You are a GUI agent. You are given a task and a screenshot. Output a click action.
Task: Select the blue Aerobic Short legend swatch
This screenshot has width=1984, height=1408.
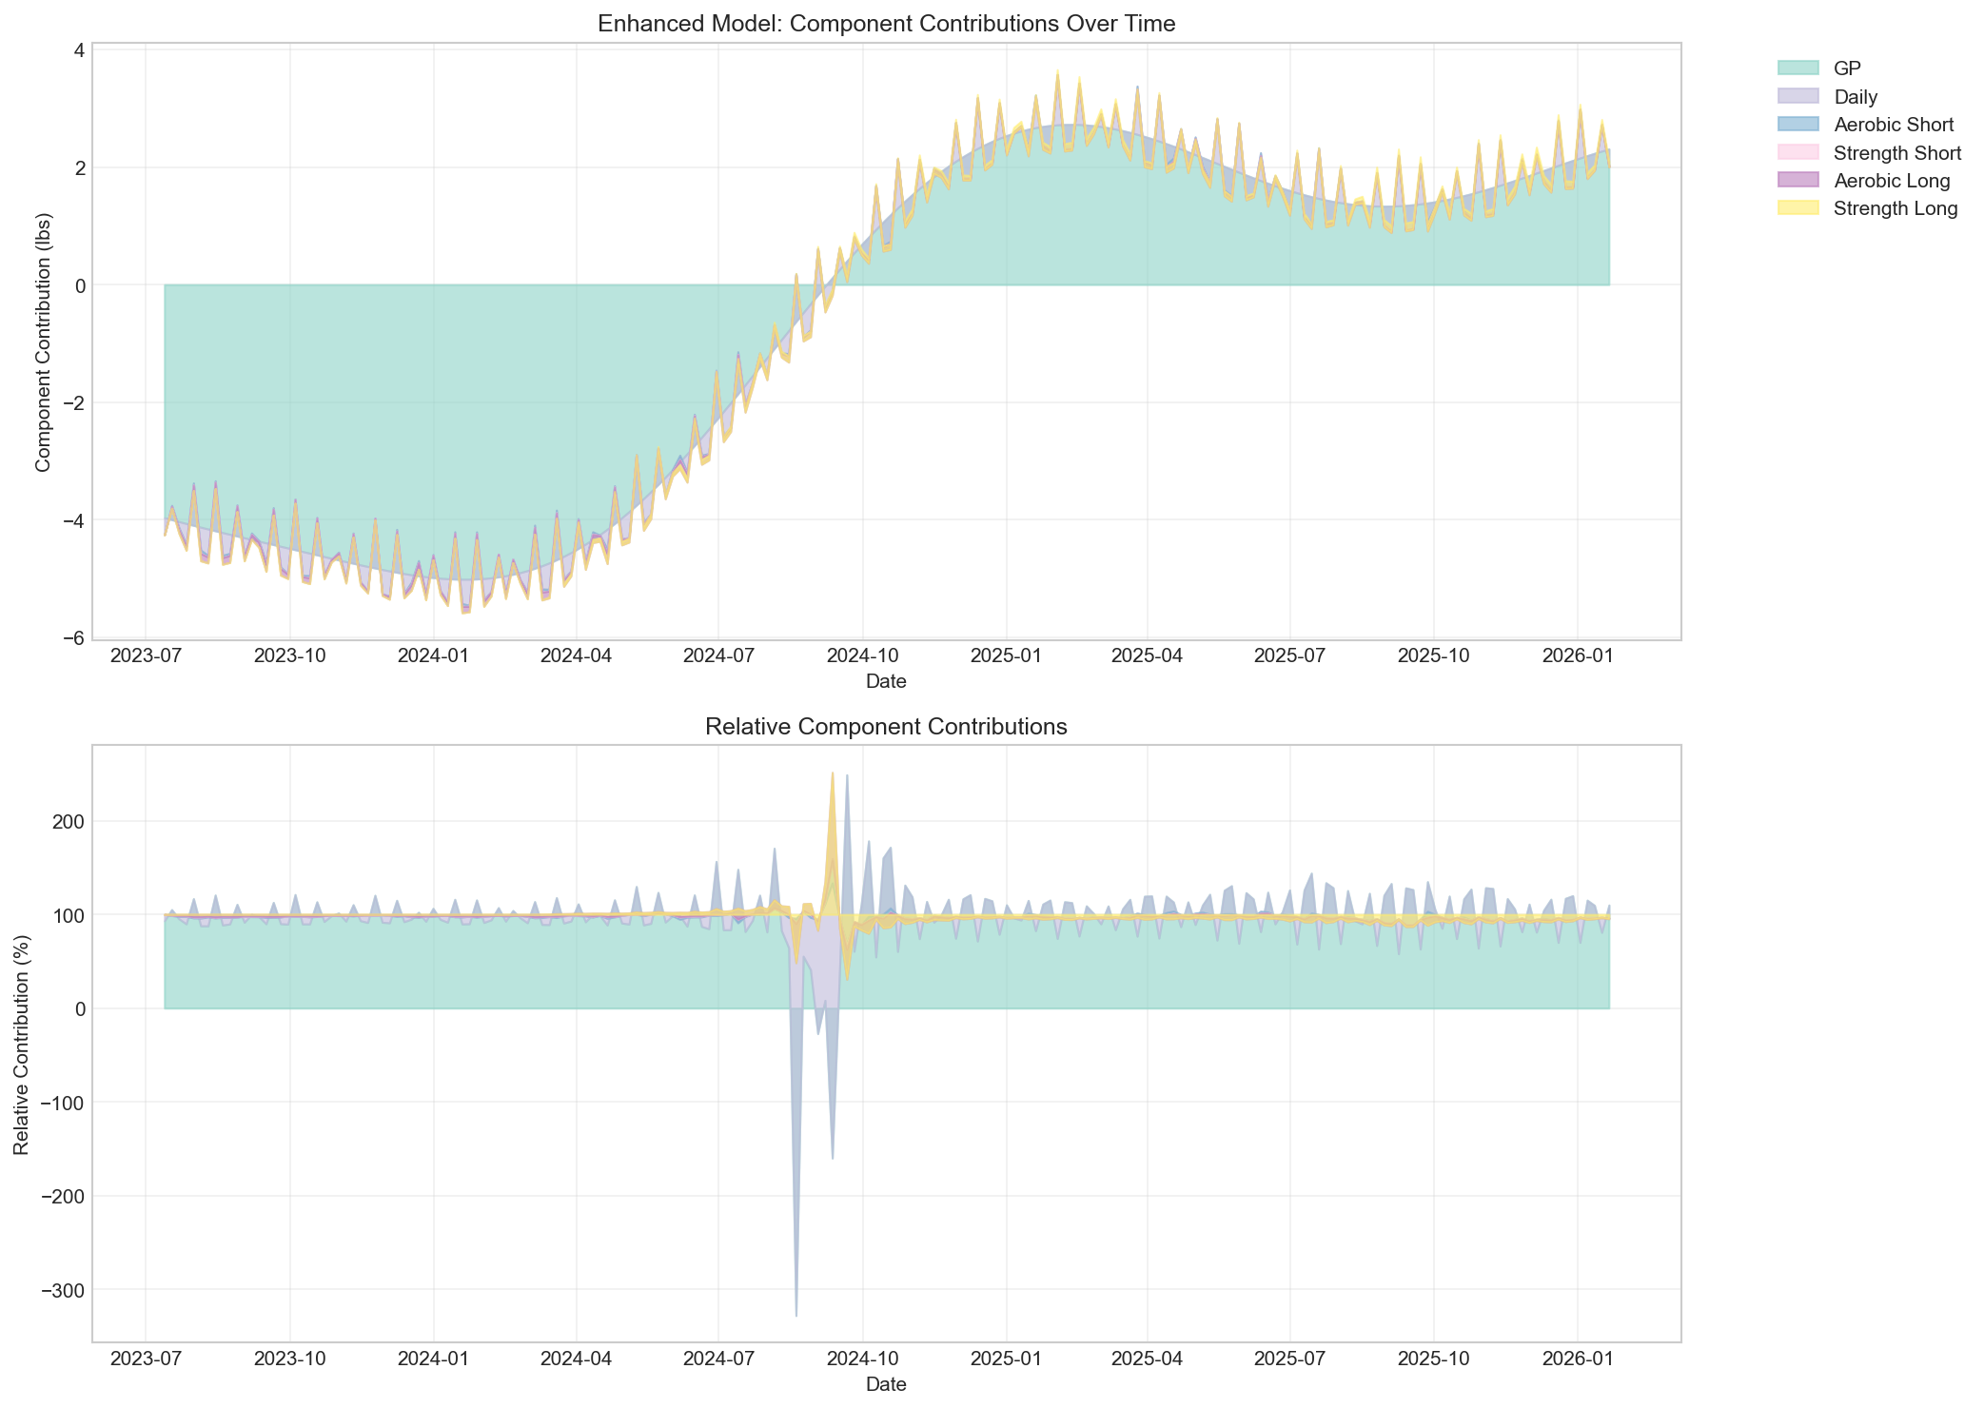[x=1797, y=125]
